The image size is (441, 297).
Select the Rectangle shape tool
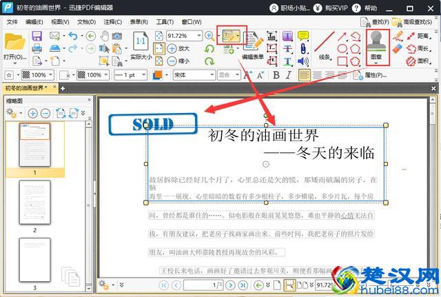pyautogui.click(x=342, y=61)
